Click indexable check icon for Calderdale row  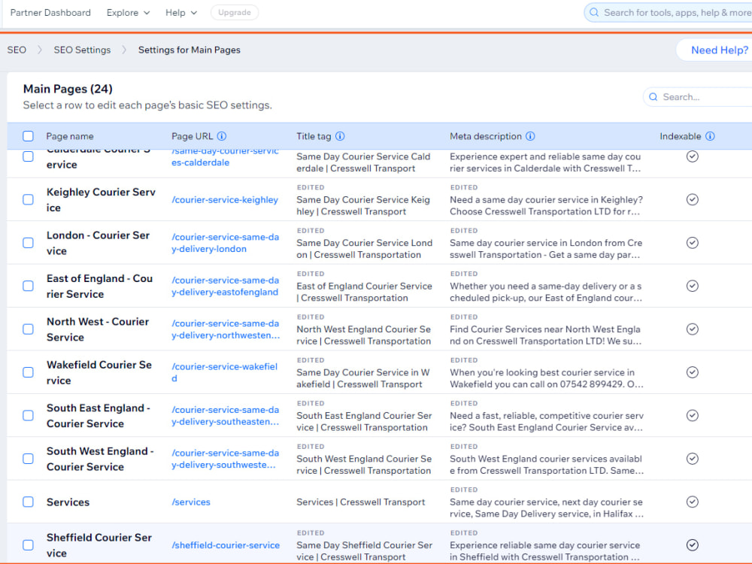(693, 156)
